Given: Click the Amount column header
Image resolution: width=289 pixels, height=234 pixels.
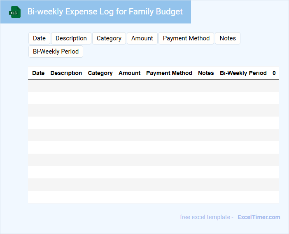Looking at the screenshot, I should pyautogui.click(x=130, y=73).
